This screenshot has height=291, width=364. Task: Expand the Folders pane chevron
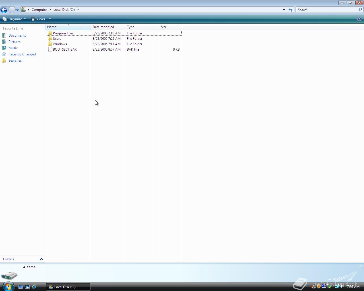[x=41, y=259]
